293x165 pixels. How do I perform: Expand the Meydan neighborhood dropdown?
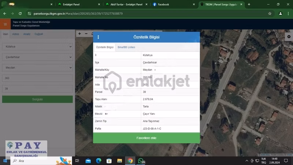37,67
